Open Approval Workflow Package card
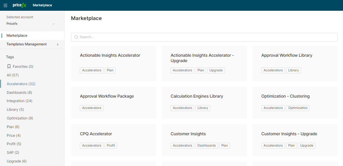This screenshot has width=343, height=166. (114, 103)
